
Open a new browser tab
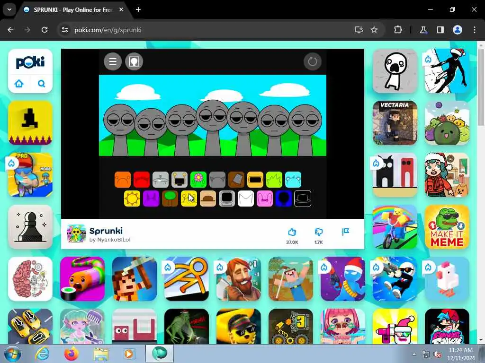click(x=138, y=9)
